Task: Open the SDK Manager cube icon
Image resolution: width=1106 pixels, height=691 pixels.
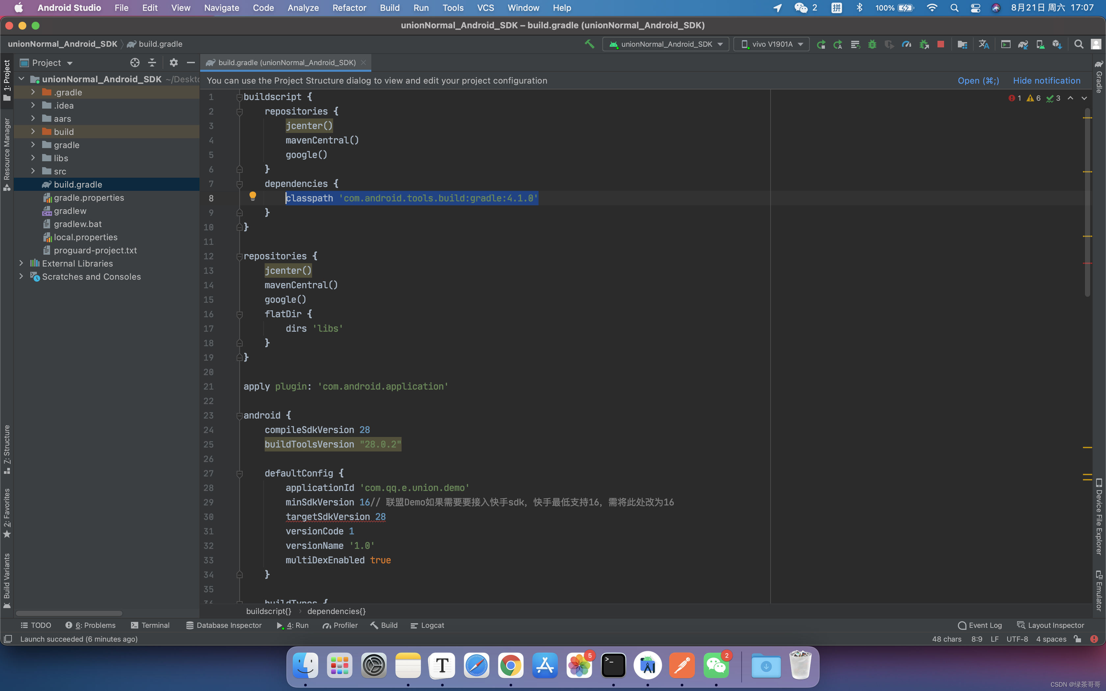Action: coord(1057,44)
